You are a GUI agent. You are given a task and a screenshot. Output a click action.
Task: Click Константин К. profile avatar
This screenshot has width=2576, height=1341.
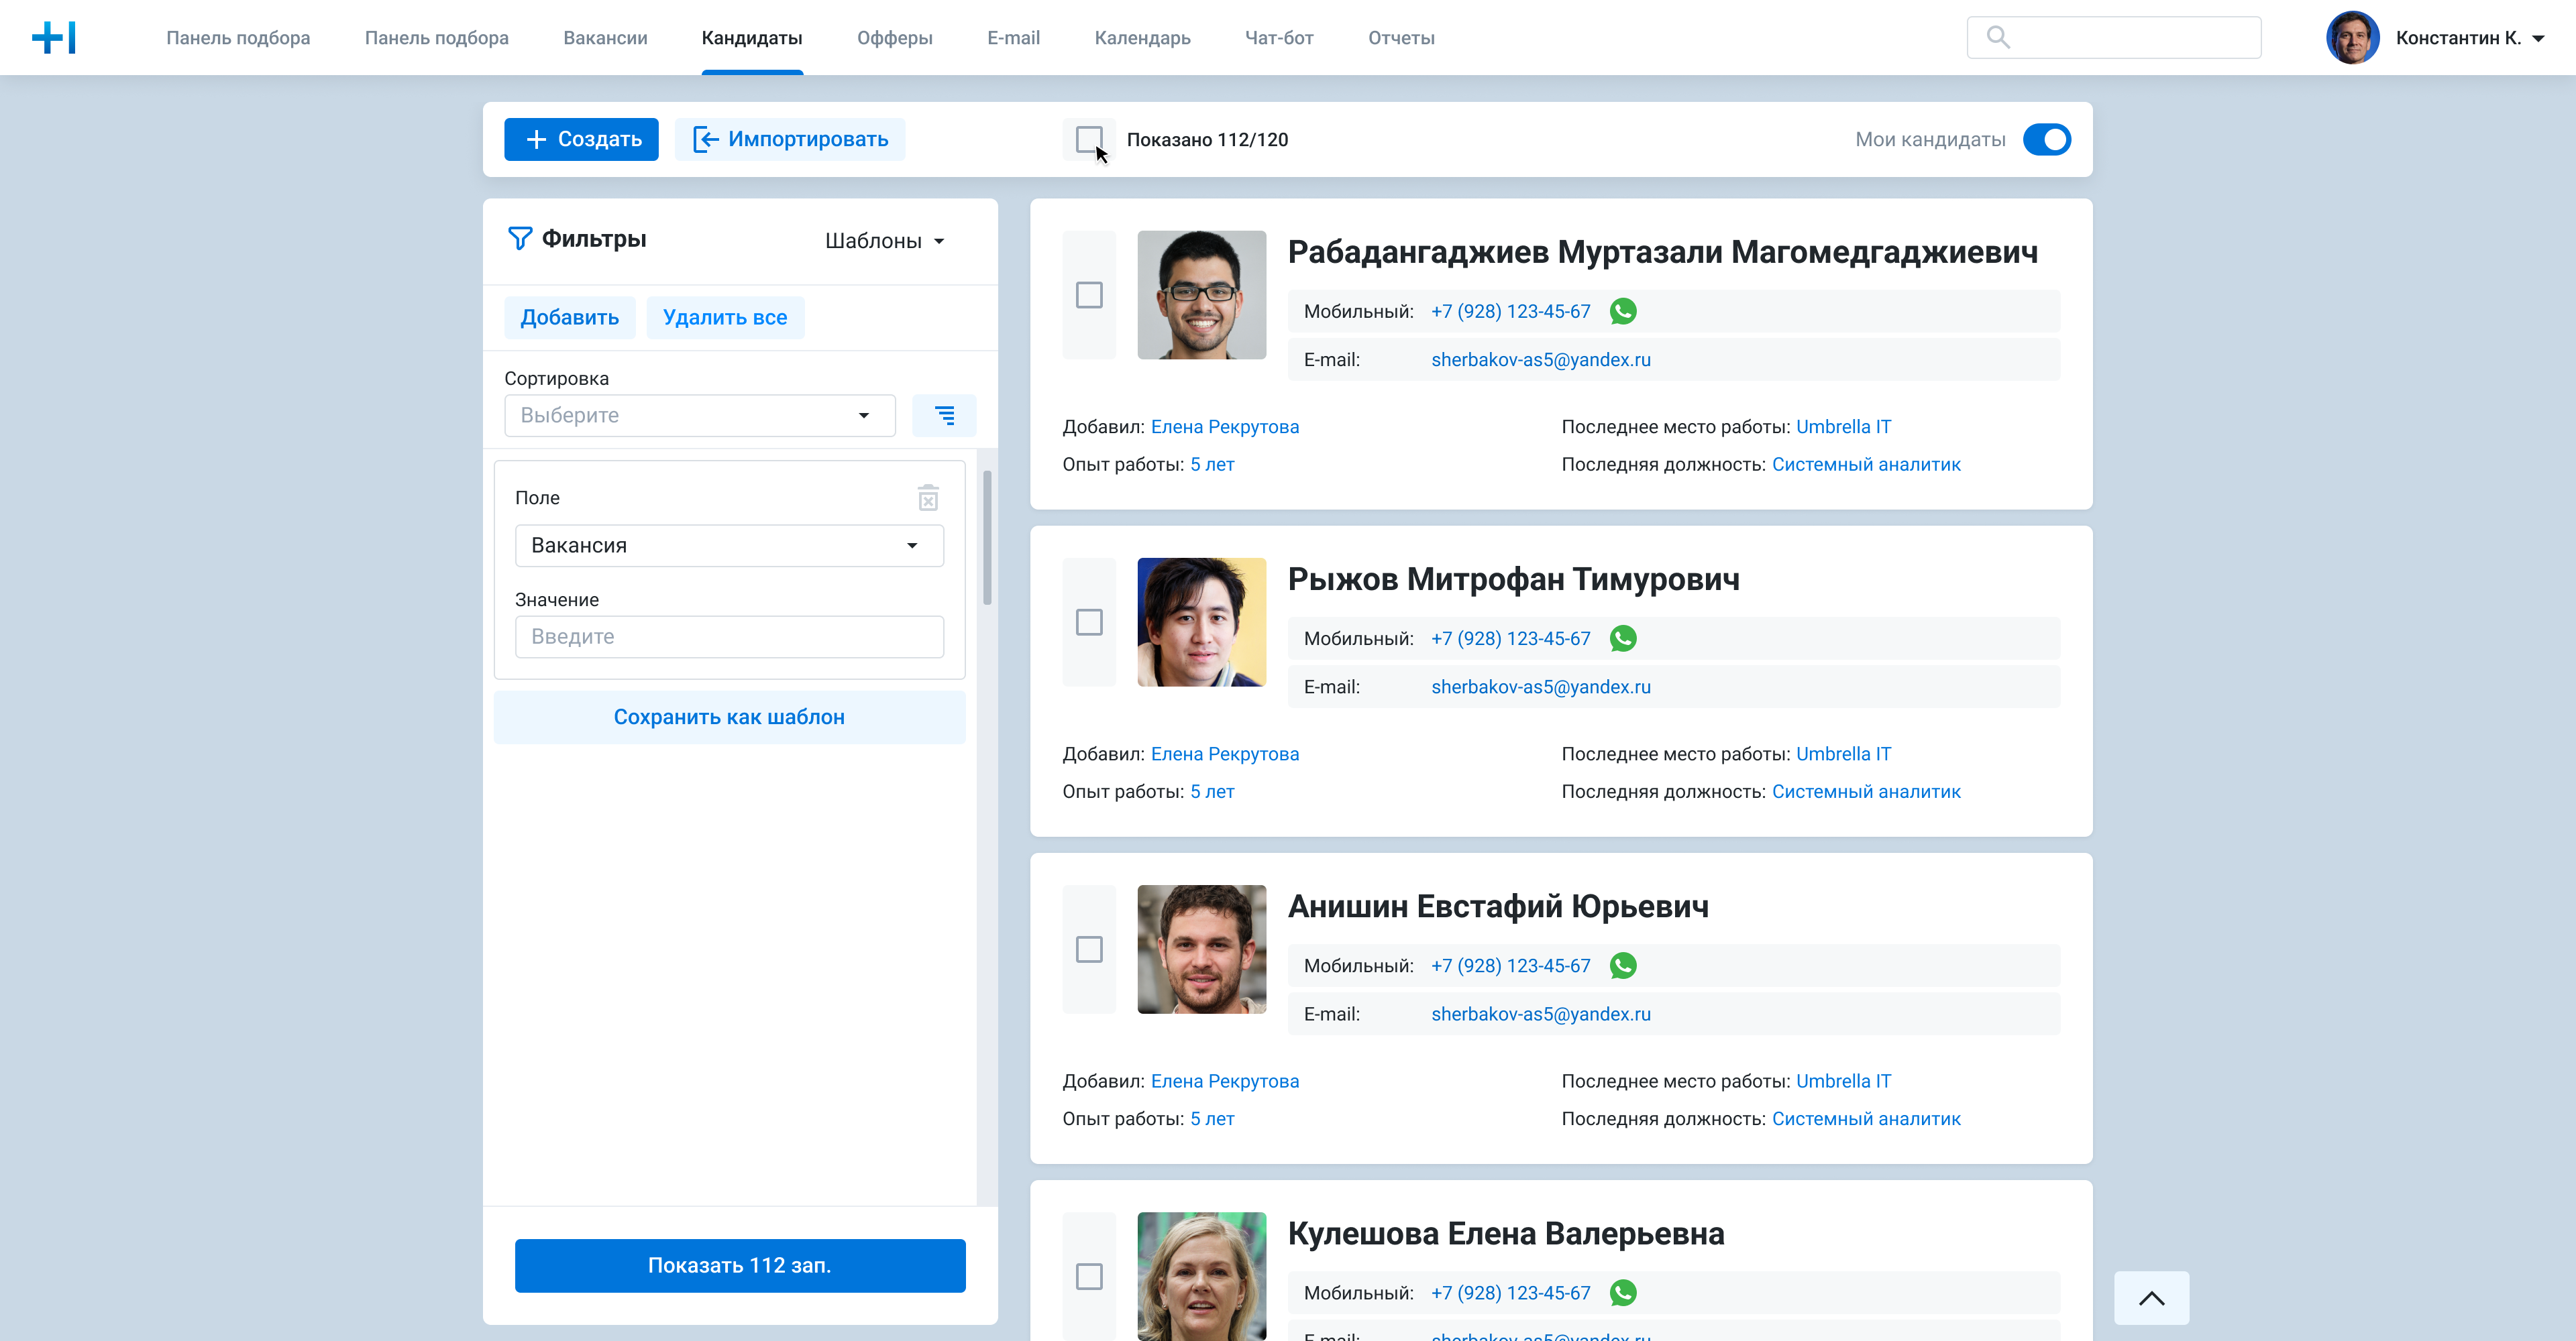2353,38
